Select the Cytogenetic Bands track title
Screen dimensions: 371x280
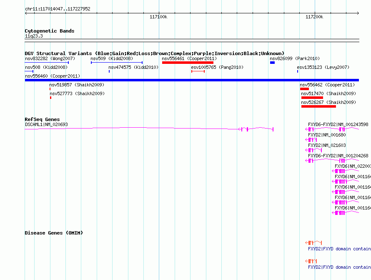50,31
